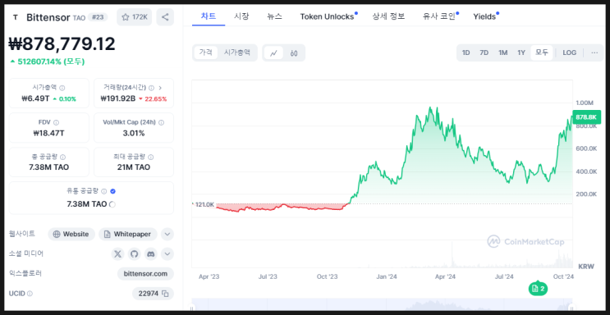The image size is (610, 315).
Task: Select the line chart icon
Action: (x=274, y=52)
